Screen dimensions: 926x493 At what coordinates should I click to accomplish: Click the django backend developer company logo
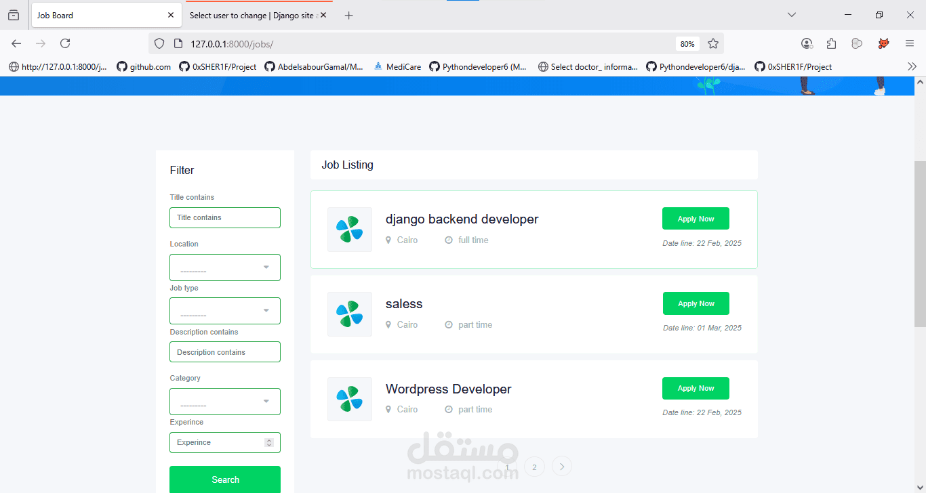pyautogui.click(x=350, y=230)
